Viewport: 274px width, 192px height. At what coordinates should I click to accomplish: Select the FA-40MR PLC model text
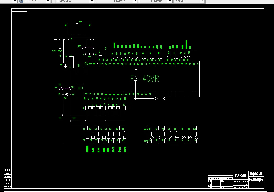click(145, 79)
